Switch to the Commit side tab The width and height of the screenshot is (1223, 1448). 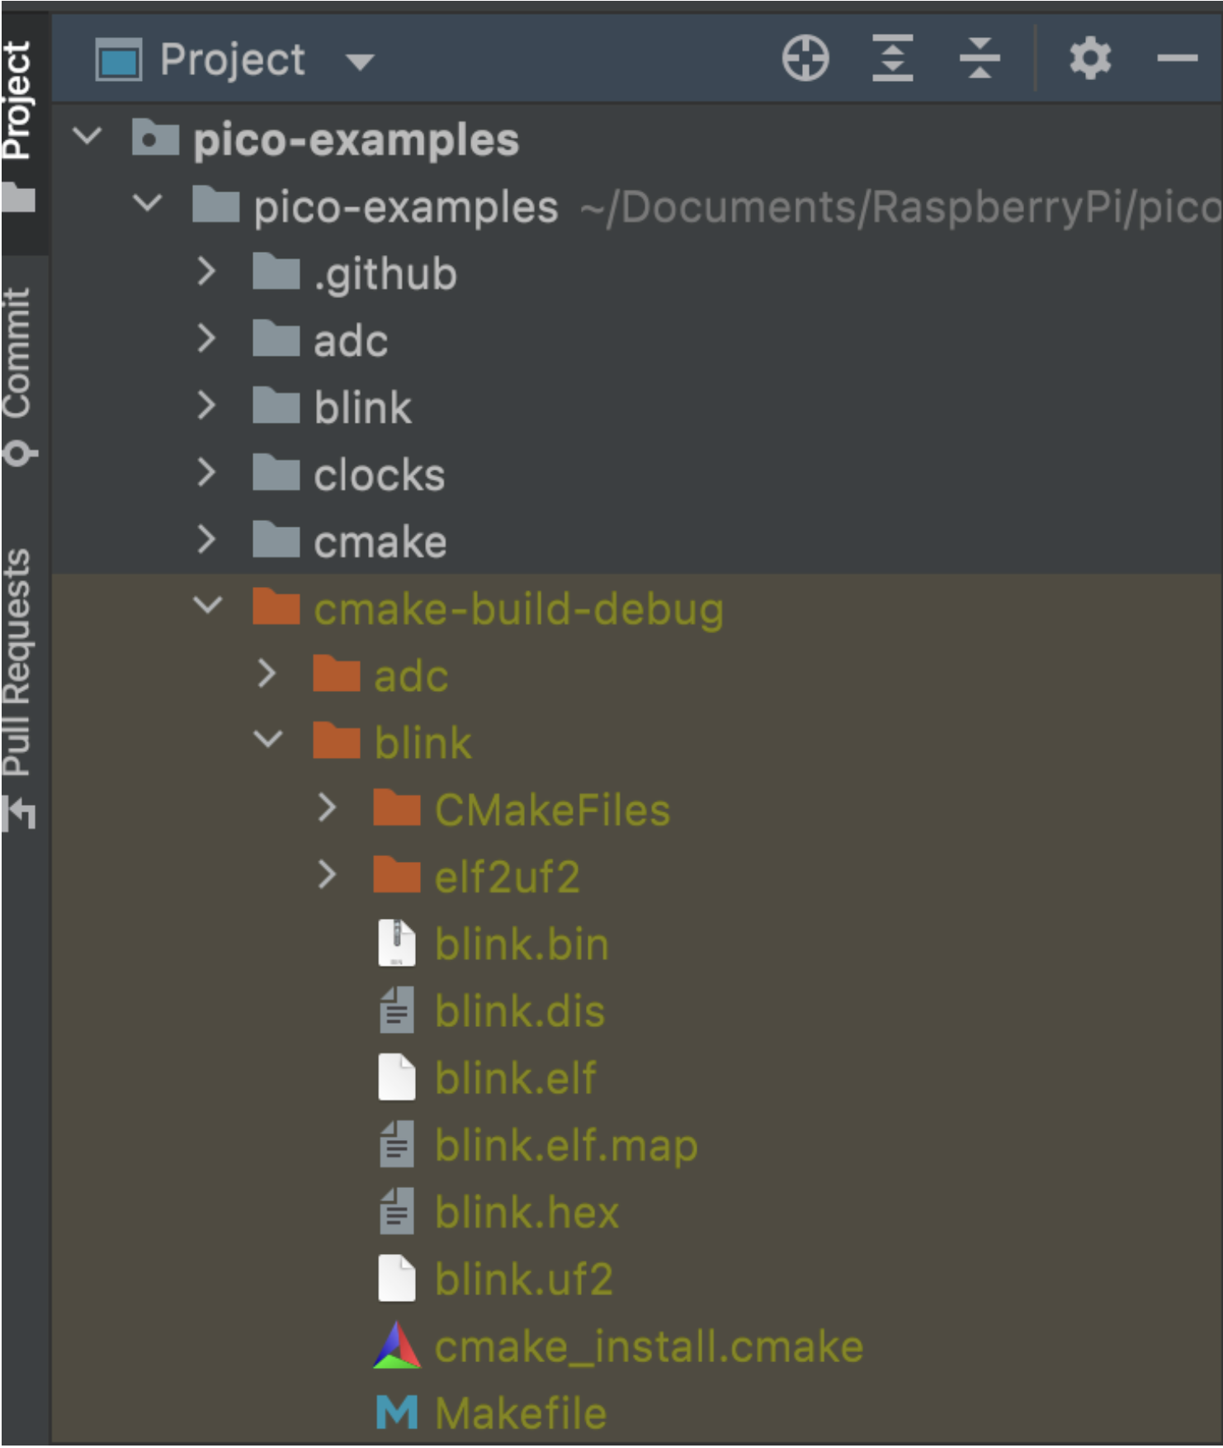click(20, 376)
